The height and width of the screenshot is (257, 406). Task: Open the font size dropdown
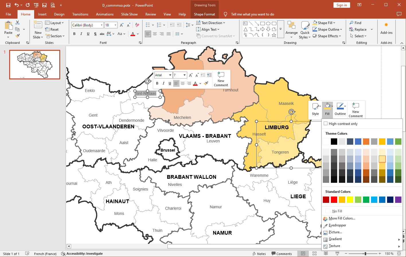116,25
